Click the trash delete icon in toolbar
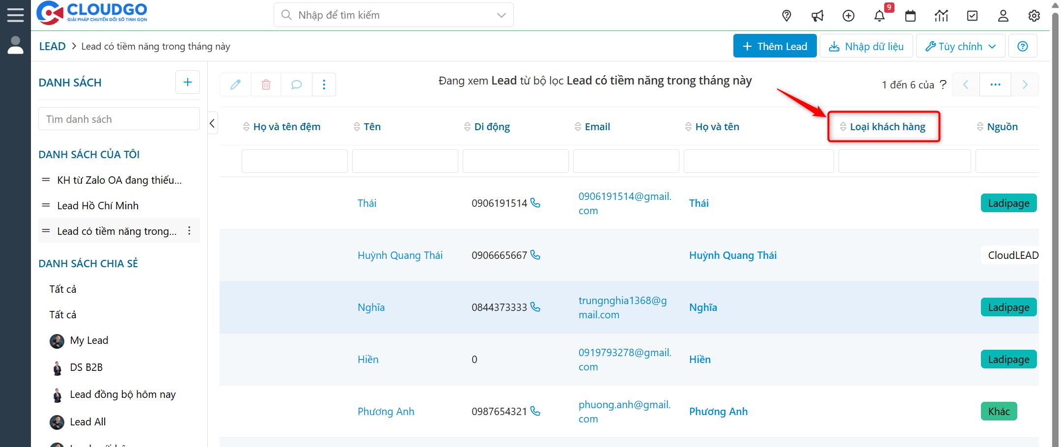The height and width of the screenshot is (447, 1061). (266, 84)
